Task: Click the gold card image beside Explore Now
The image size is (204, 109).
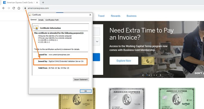Action: click(x=148, y=60)
